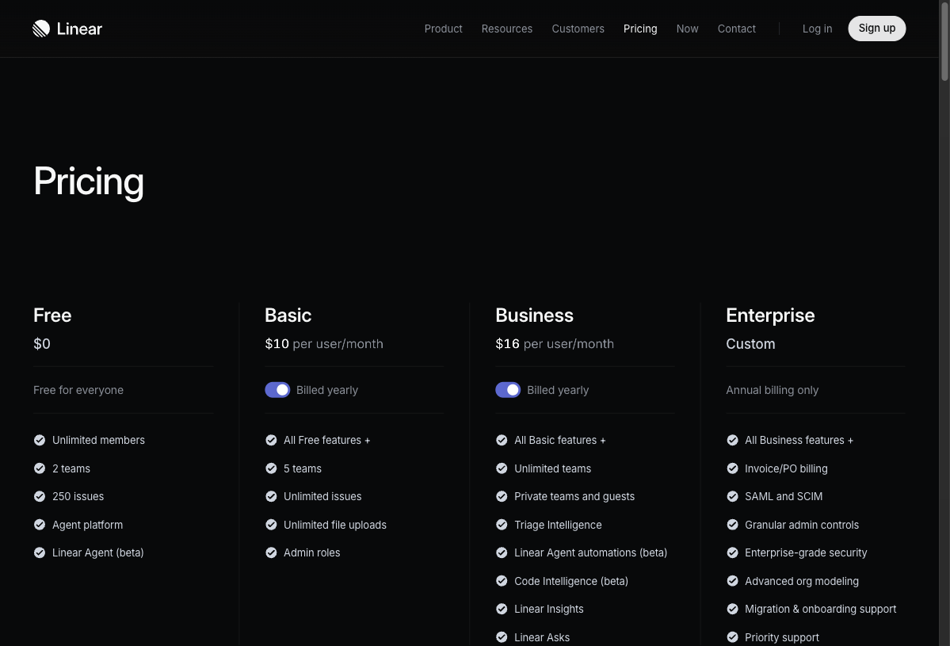This screenshot has height=646, width=950.
Task: Click checkmark icon beside Unlimited members
Action: (x=40, y=440)
